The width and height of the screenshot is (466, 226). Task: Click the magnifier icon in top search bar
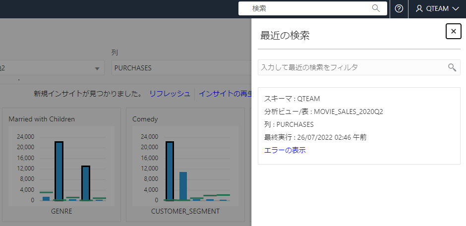(376, 8)
